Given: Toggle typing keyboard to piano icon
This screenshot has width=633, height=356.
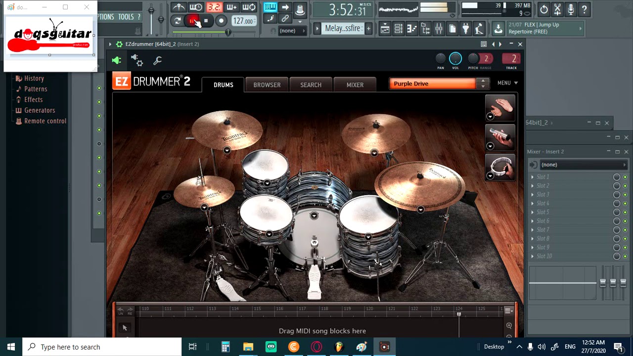Looking at the screenshot, I should pyautogui.click(x=270, y=7).
